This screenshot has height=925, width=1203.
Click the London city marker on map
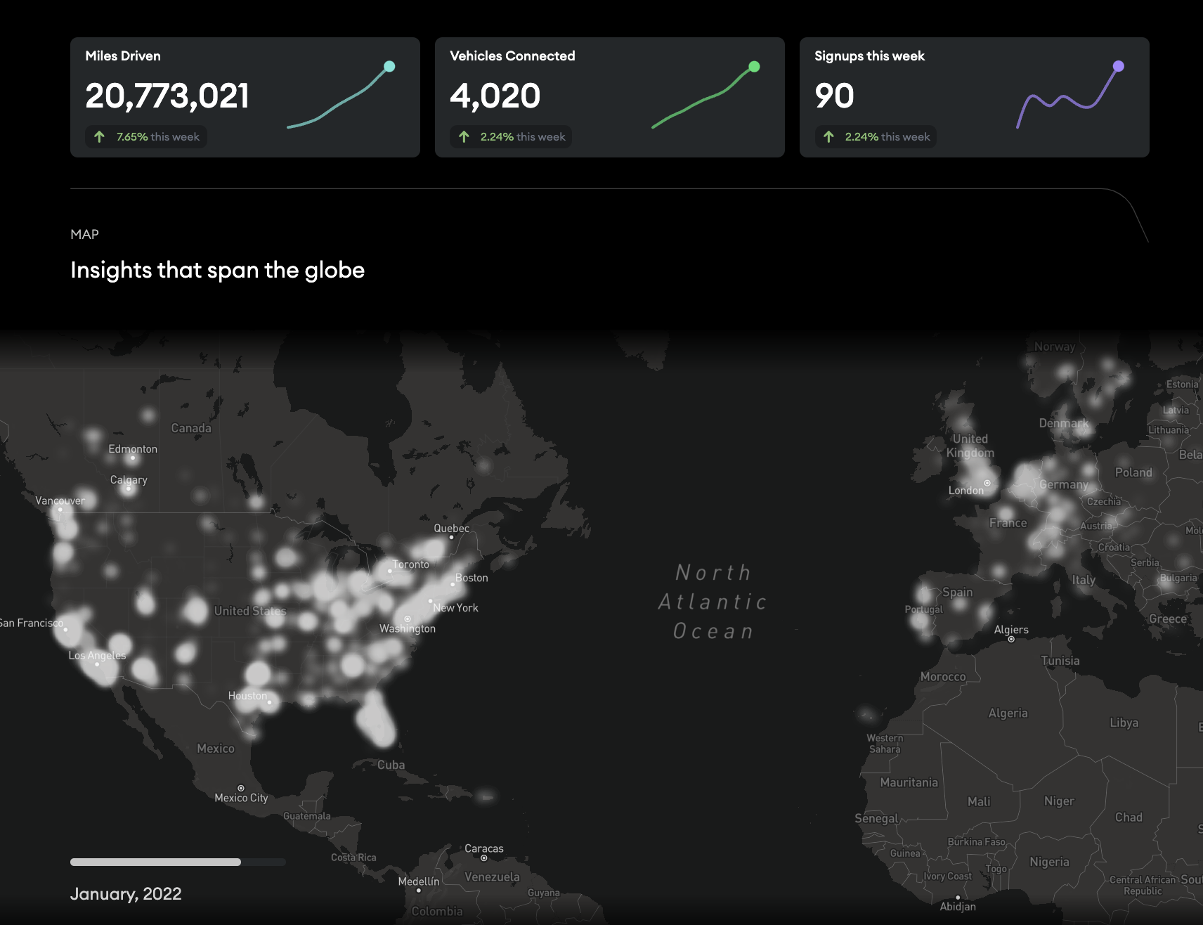[987, 483]
